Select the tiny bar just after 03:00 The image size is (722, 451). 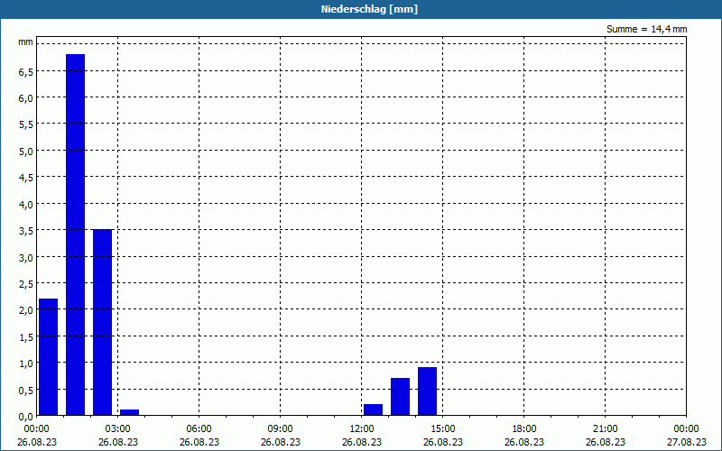point(129,413)
